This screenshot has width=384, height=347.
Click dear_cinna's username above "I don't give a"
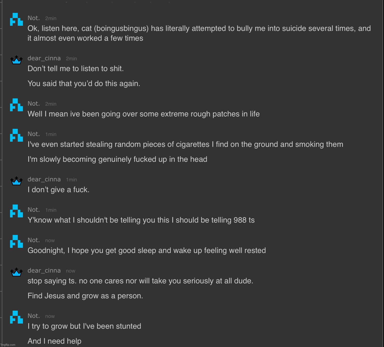(x=44, y=180)
